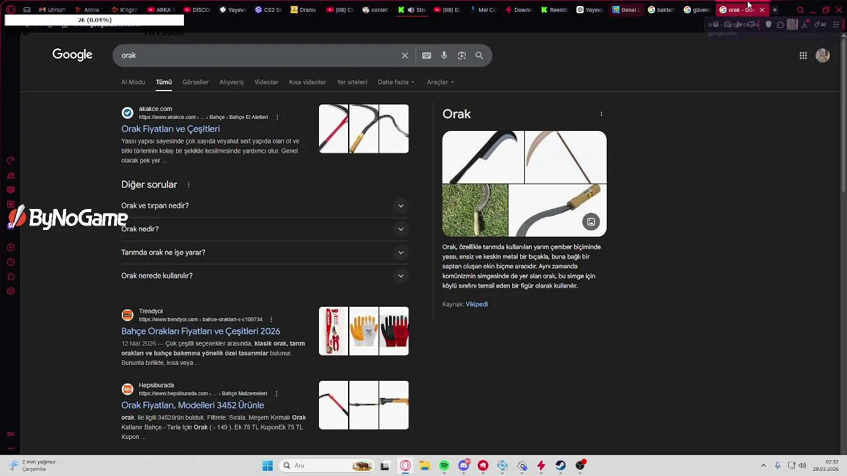Open File Explorer from the taskbar
847x476 pixels.
point(425,465)
